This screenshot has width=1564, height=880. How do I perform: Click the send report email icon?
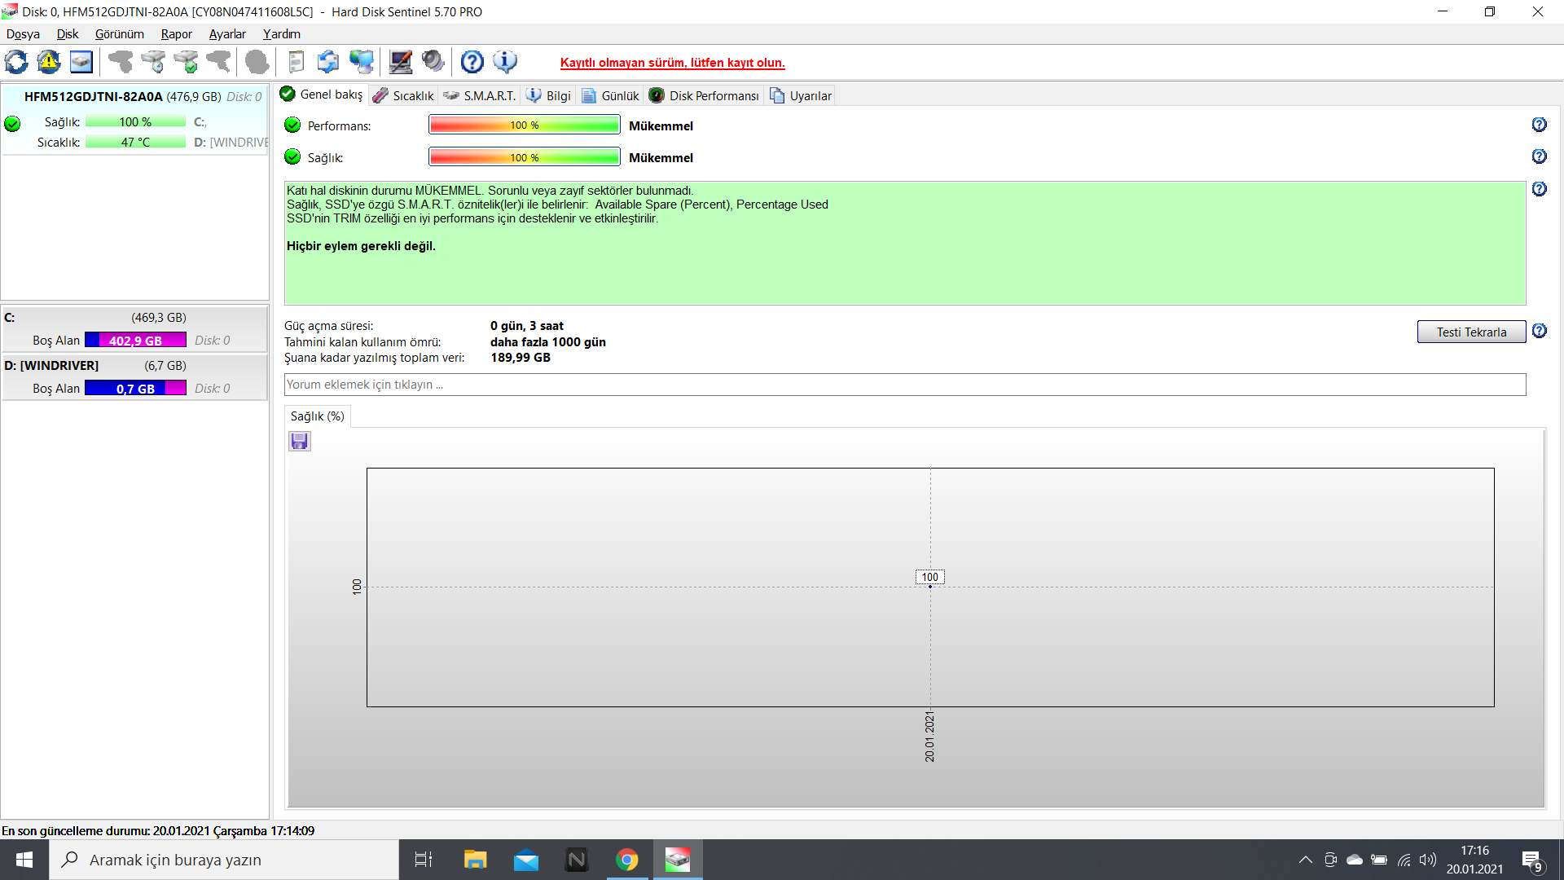[328, 62]
